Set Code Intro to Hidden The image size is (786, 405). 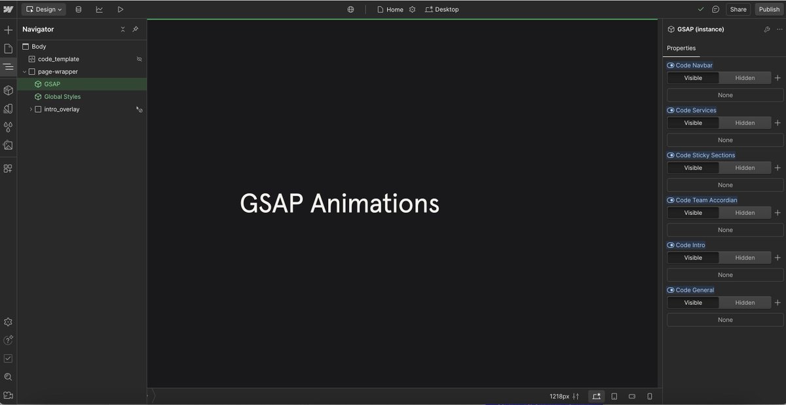click(x=745, y=258)
